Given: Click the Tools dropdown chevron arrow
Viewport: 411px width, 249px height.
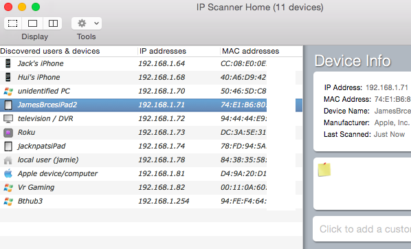Looking at the screenshot, I should pyautogui.click(x=96, y=23).
